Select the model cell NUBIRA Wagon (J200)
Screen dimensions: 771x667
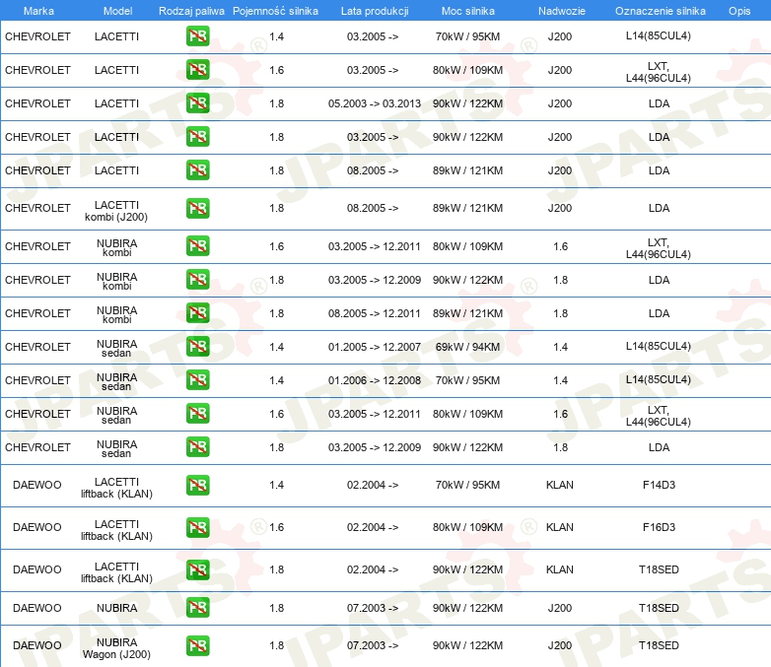click(x=116, y=648)
